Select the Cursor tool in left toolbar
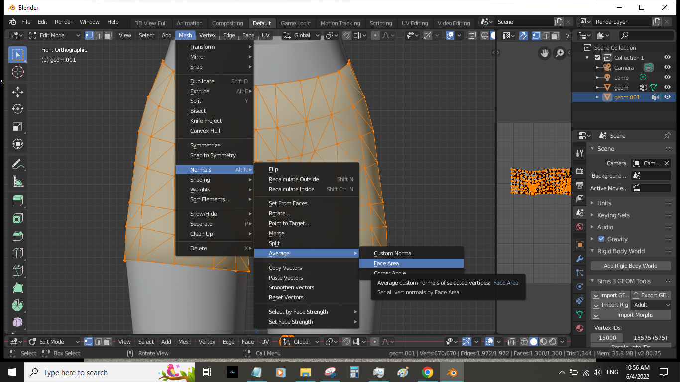The image size is (680, 382). (17, 71)
